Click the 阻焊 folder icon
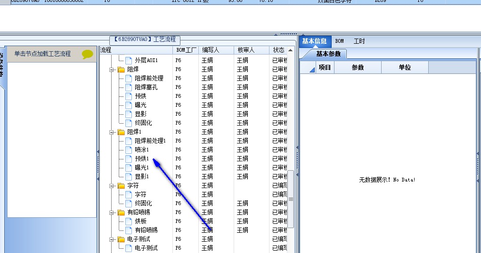The width and height of the screenshot is (481, 253). [x=121, y=70]
